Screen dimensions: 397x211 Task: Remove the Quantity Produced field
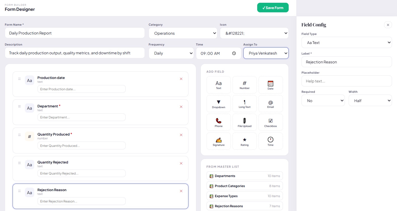pyautogui.click(x=181, y=135)
